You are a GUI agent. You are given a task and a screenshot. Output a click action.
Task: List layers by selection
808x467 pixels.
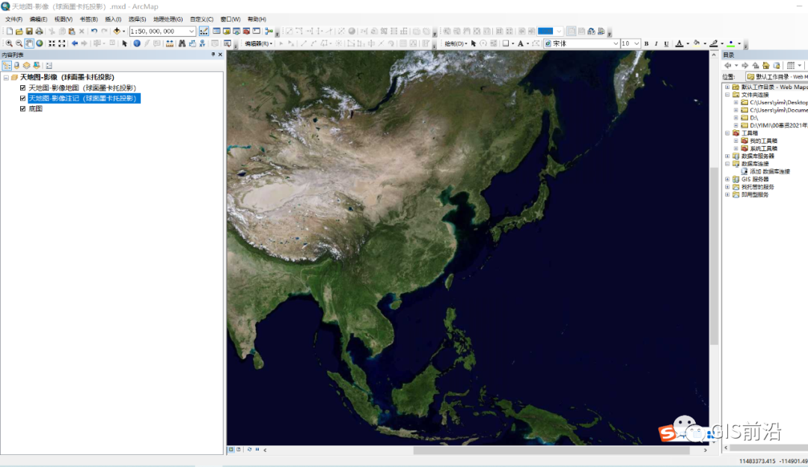(36, 65)
